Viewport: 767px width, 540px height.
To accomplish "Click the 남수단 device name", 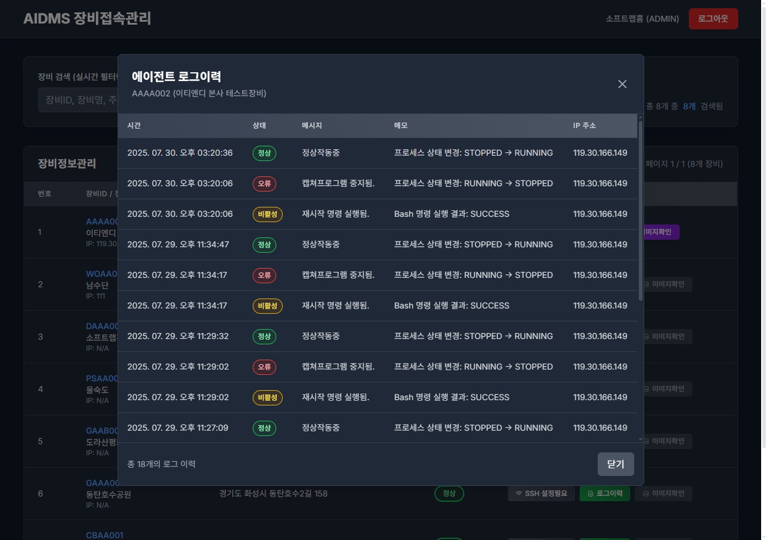I will (x=97, y=286).
